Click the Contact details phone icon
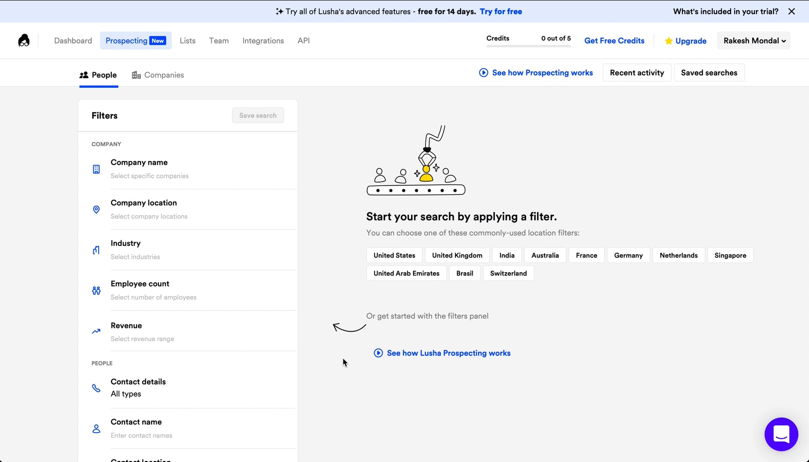Image resolution: width=809 pixels, height=462 pixels. [96, 388]
